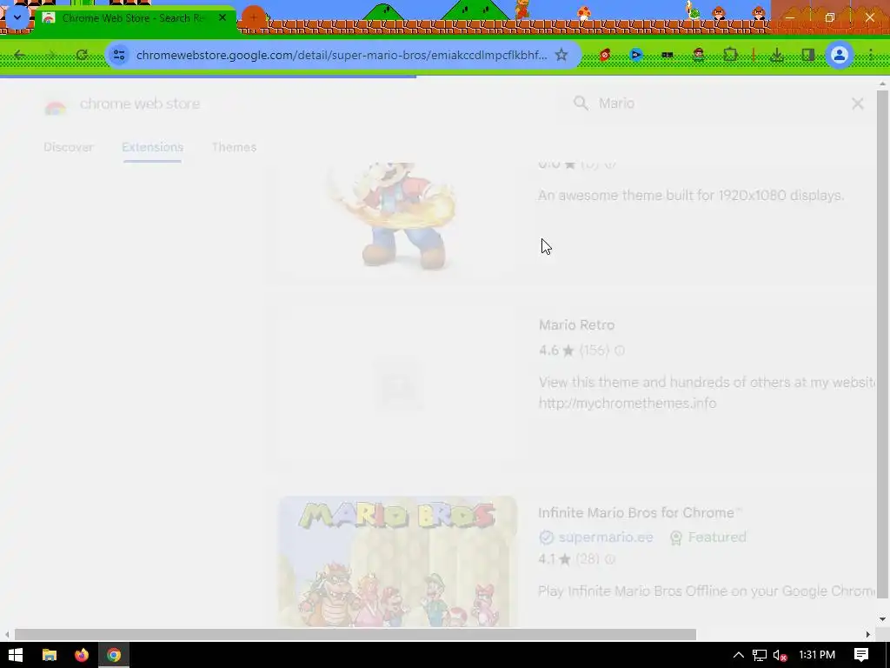Open the network status tray icon
890x668 pixels.
(x=760, y=655)
